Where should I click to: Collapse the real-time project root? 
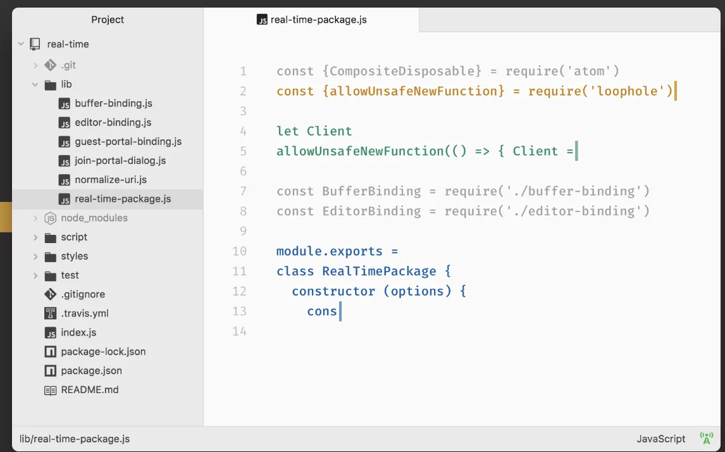click(21, 44)
